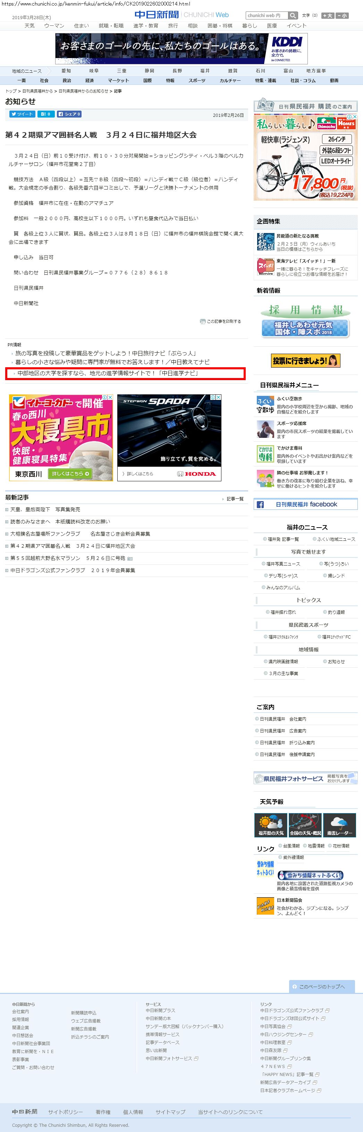Open the 日刊県民福井 facebook banner
The image size is (363, 1132).
coord(305,505)
